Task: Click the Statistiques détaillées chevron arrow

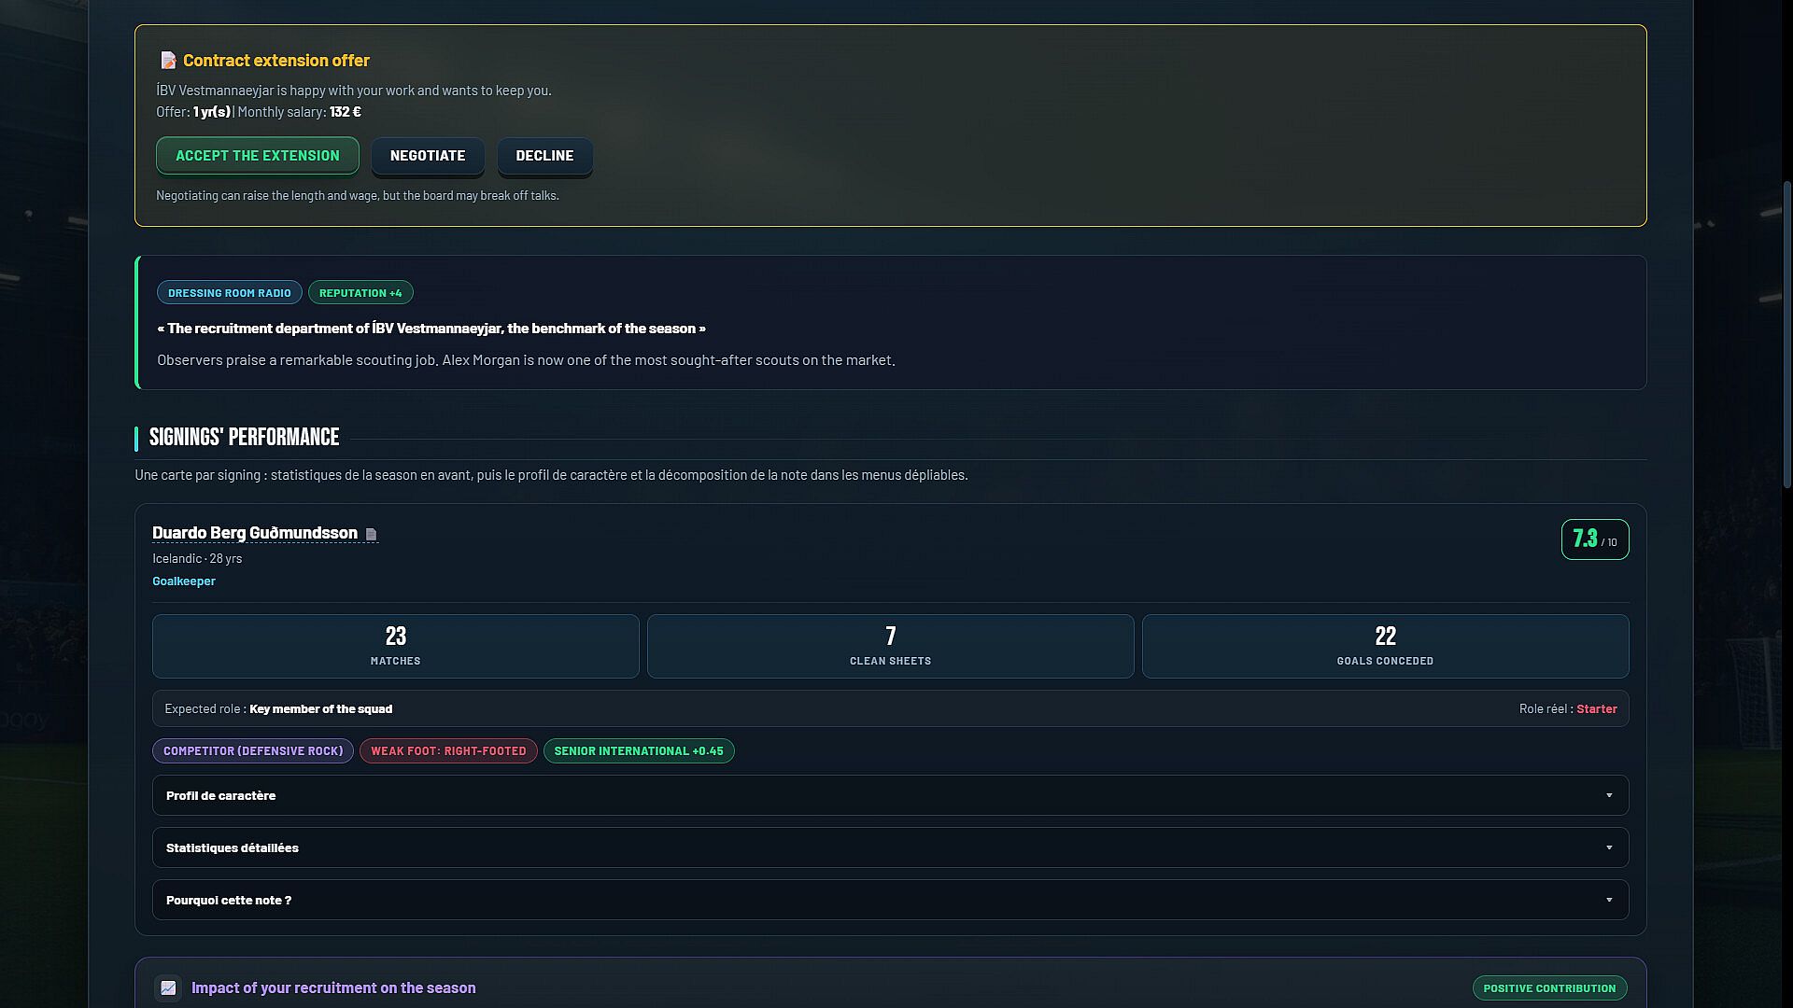Action: (x=1609, y=847)
